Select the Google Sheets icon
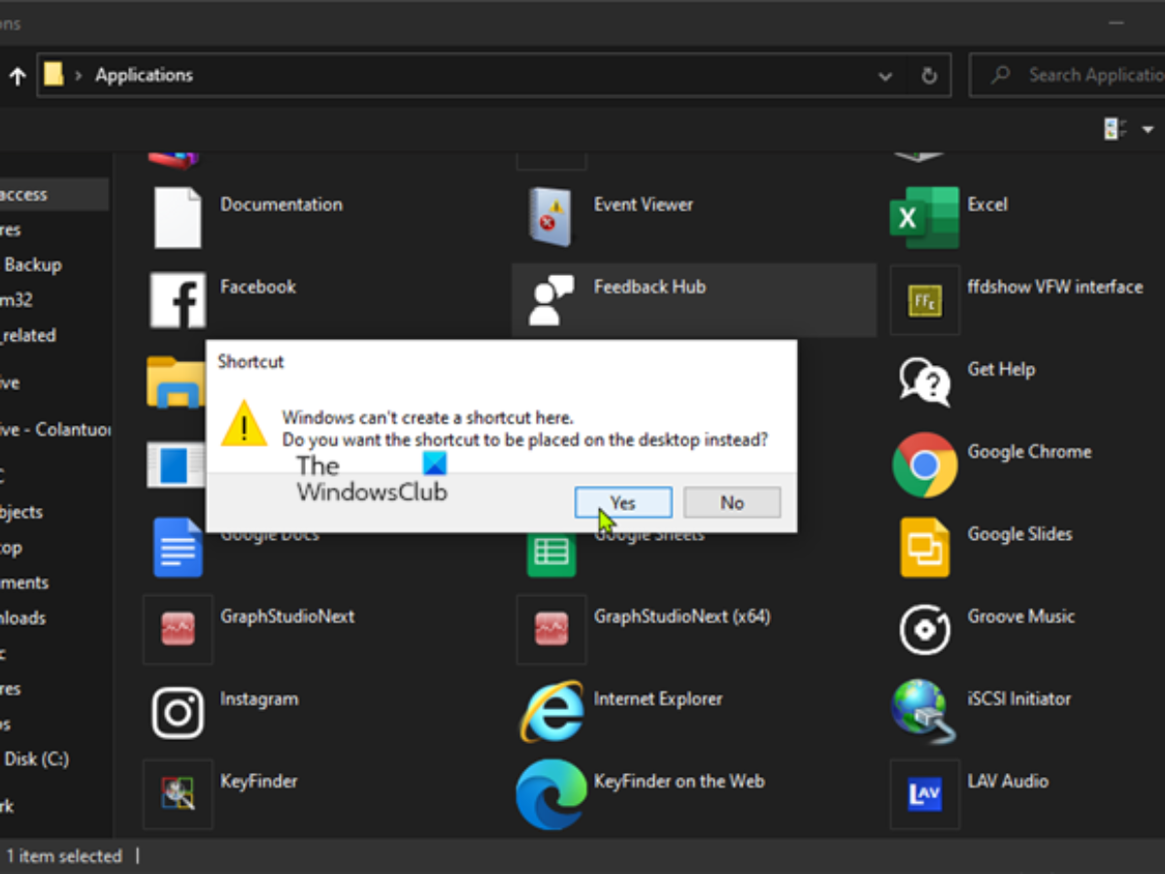The width and height of the screenshot is (1165, 874). (551, 554)
